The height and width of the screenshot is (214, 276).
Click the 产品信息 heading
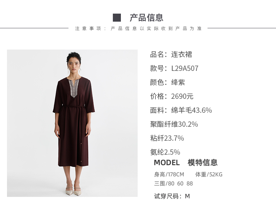(146, 17)
